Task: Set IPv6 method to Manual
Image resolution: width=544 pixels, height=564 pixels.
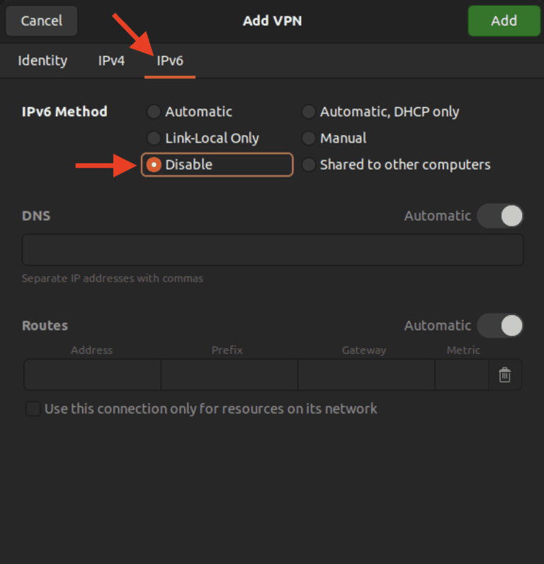Action: click(309, 138)
